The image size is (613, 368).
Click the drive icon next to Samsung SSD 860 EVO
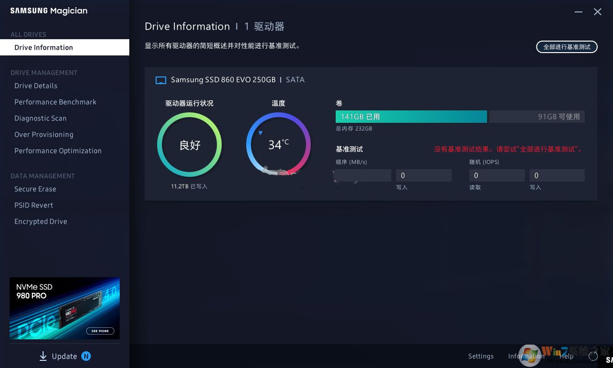pos(160,80)
